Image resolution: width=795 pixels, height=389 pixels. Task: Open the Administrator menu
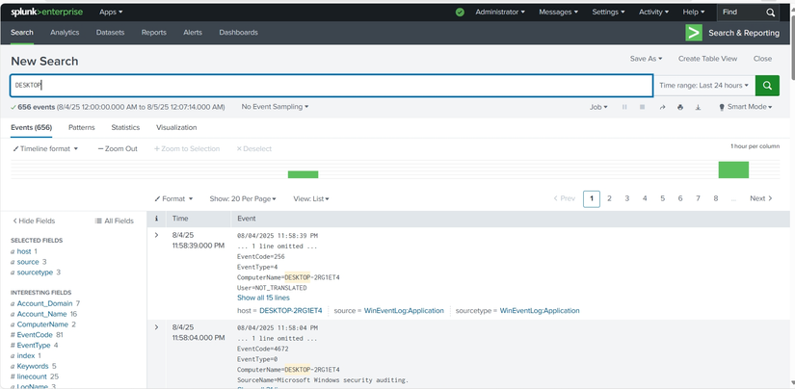click(500, 13)
